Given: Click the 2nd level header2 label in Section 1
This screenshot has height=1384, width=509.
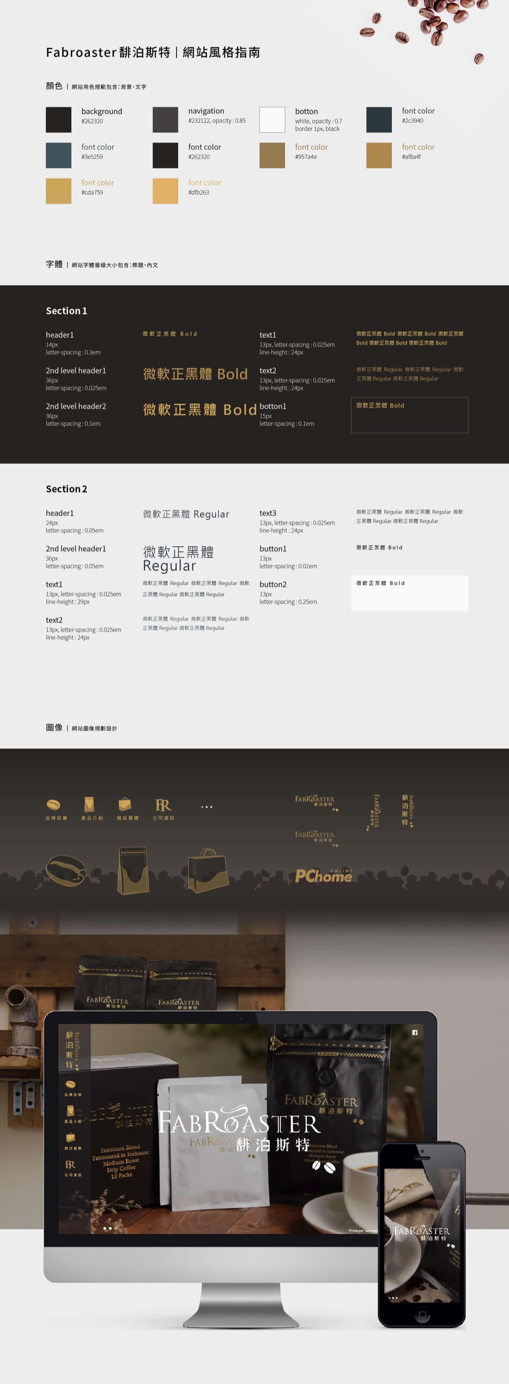Looking at the screenshot, I should pyautogui.click(x=76, y=406).
